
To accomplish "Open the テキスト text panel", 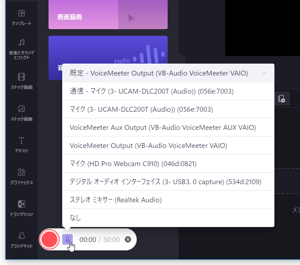I will pyautogui.click(x=22, y=145).
